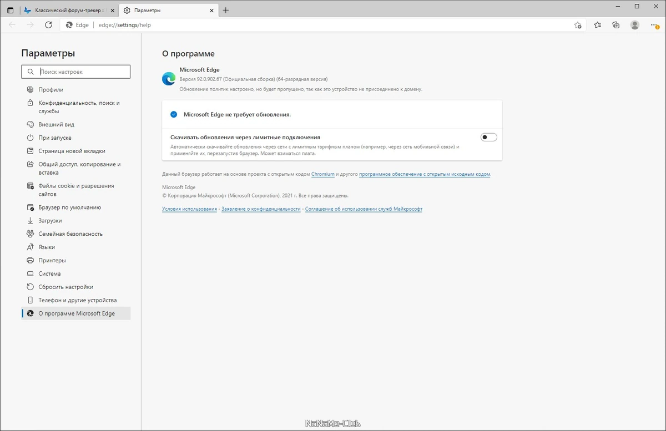Open the user profile avatar
Viewport: 666px width, 431px height.
pyautogui.click(x=635, y=25)
